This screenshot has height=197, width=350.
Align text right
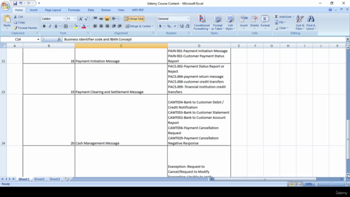(107, 26)
